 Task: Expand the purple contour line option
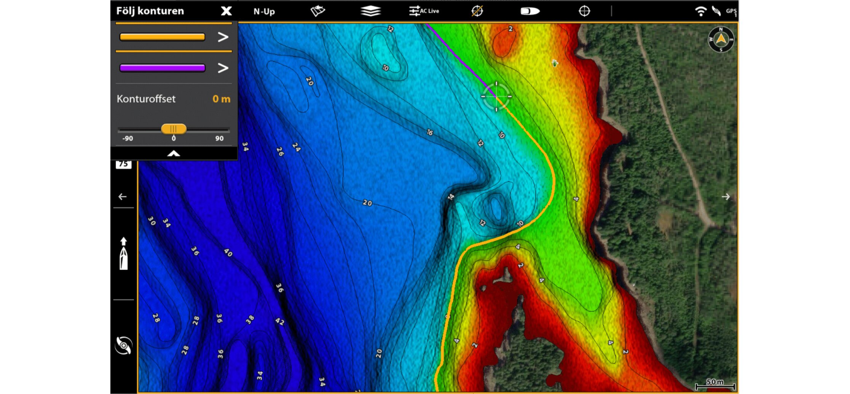(x=223, y=68)
